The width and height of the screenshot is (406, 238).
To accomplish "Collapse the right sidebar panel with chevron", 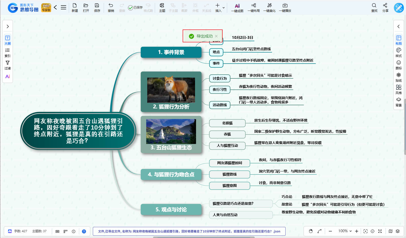I will [398, 26].
